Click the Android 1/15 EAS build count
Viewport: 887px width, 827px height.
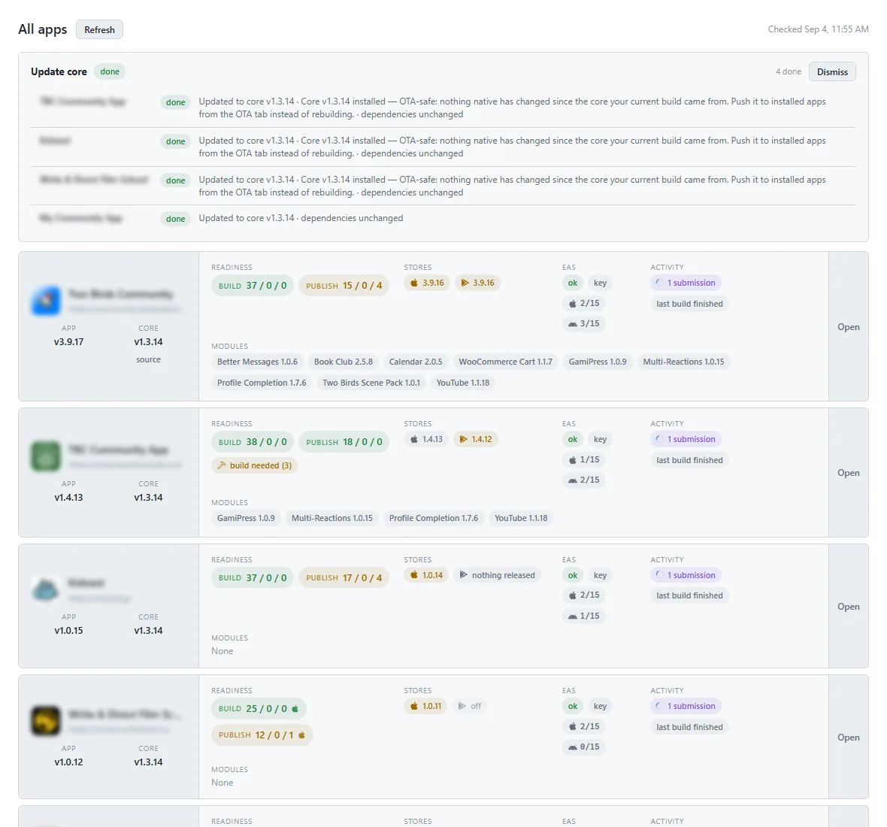(584, 616)
